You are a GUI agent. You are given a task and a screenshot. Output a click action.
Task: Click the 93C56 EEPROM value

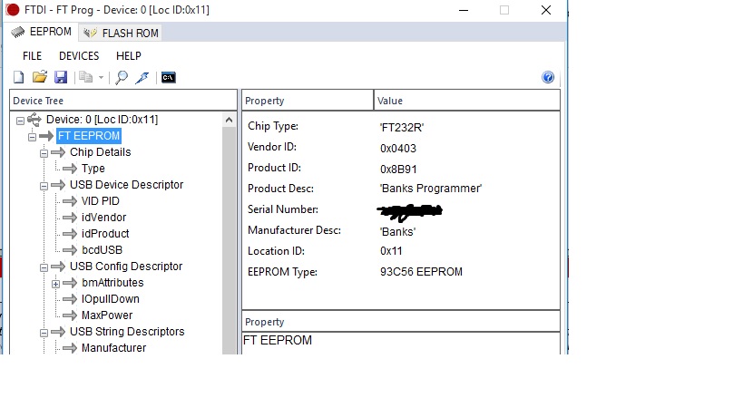point(421,272)
